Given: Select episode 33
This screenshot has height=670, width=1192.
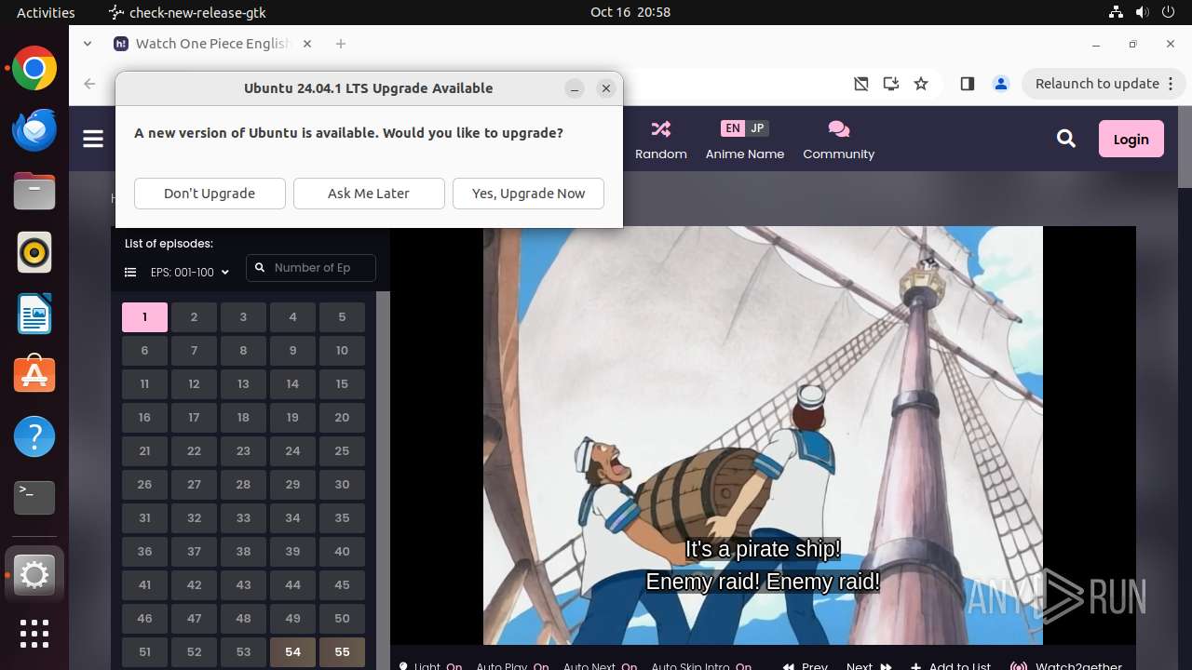Looking at the screenshot, I should [x=243, y=518].
